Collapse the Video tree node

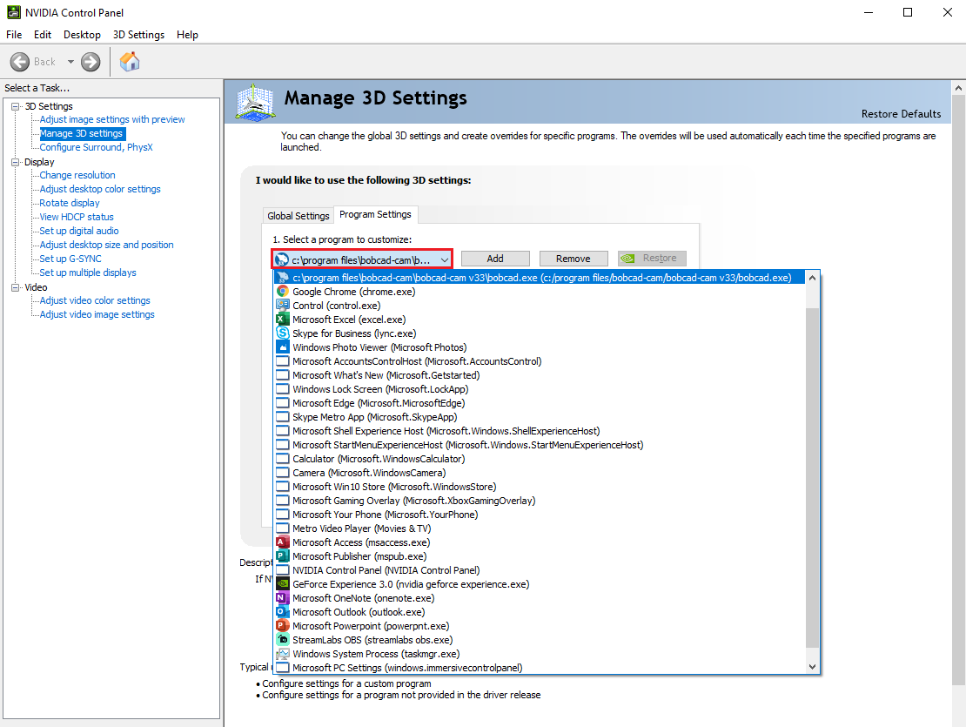click(16, 287)
